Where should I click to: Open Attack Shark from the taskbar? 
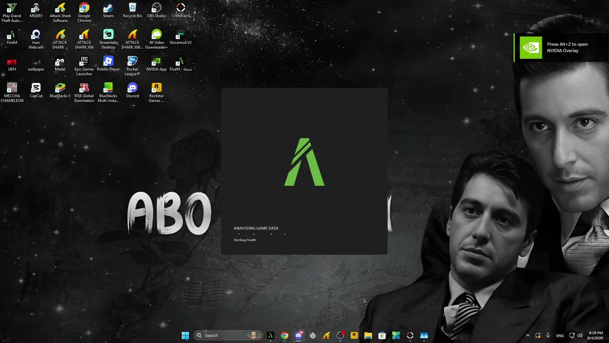(326, 335)
